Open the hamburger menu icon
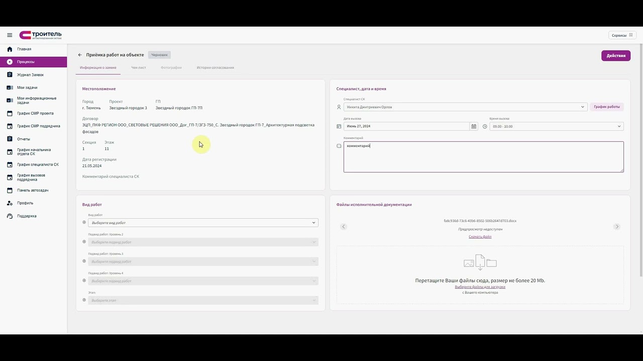This screenshot has height=361, width=643. point(10,35)
